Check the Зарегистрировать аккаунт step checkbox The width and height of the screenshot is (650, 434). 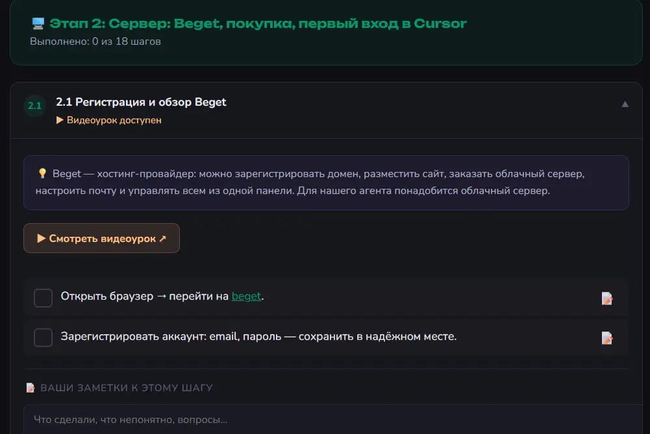pos(43,337)
